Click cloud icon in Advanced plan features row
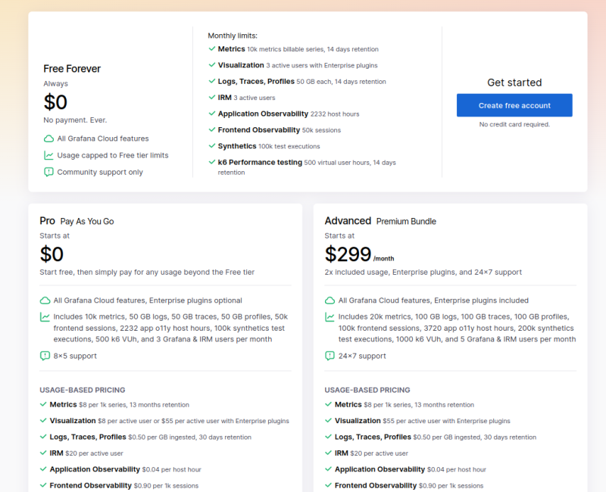 pos(330,300)
